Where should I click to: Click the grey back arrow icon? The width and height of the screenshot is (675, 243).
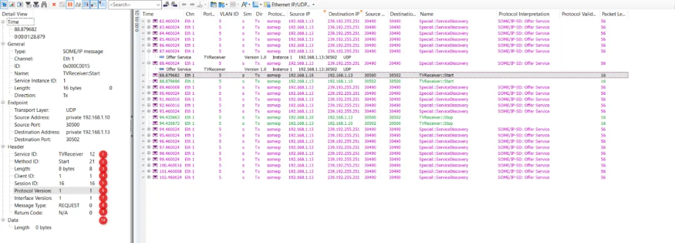point(184,4)
